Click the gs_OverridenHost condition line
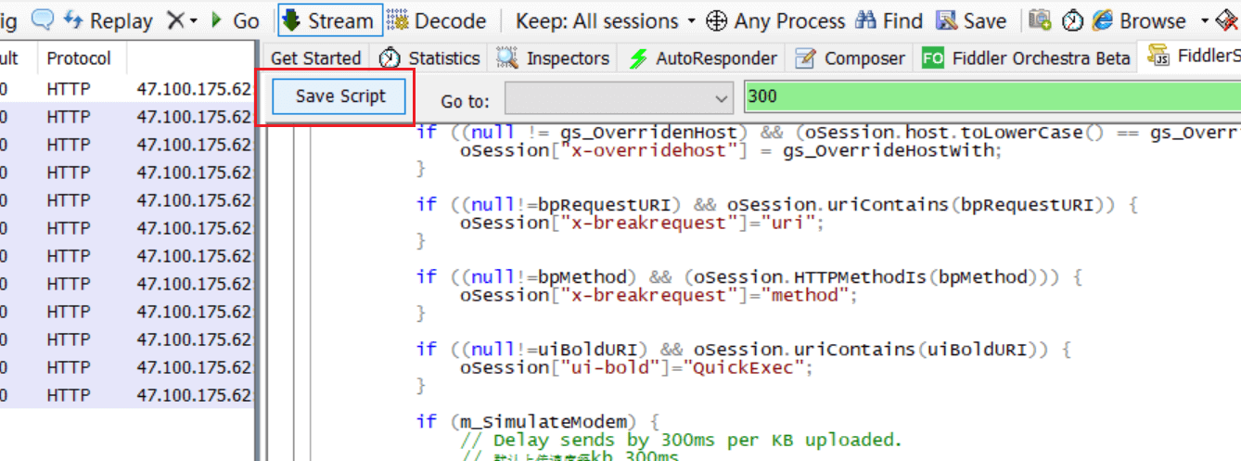 point(828,133)
